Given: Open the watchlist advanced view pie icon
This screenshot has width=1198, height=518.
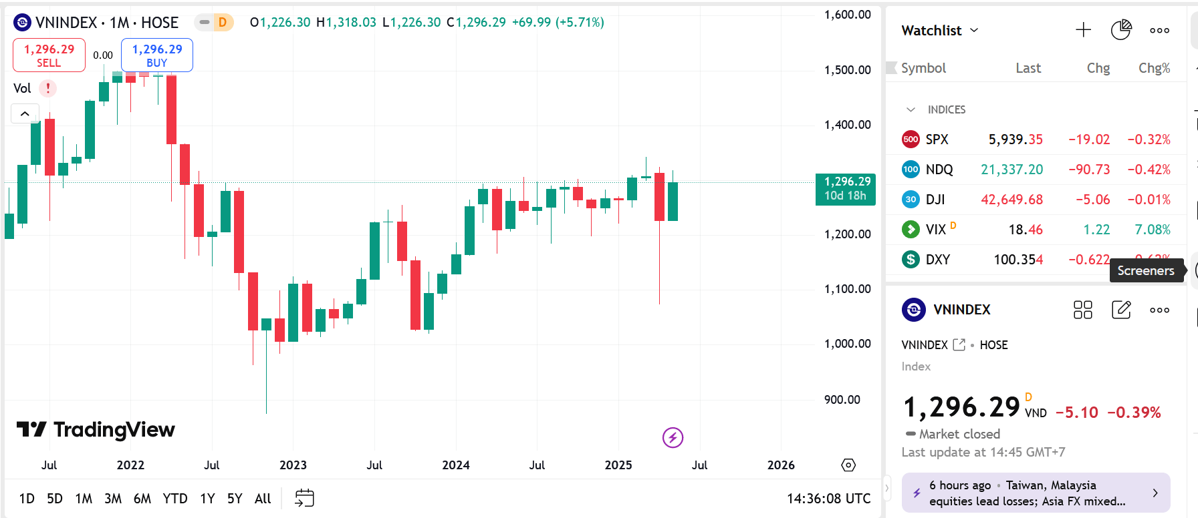Looking at the screenshot, I should [1121, 30].
